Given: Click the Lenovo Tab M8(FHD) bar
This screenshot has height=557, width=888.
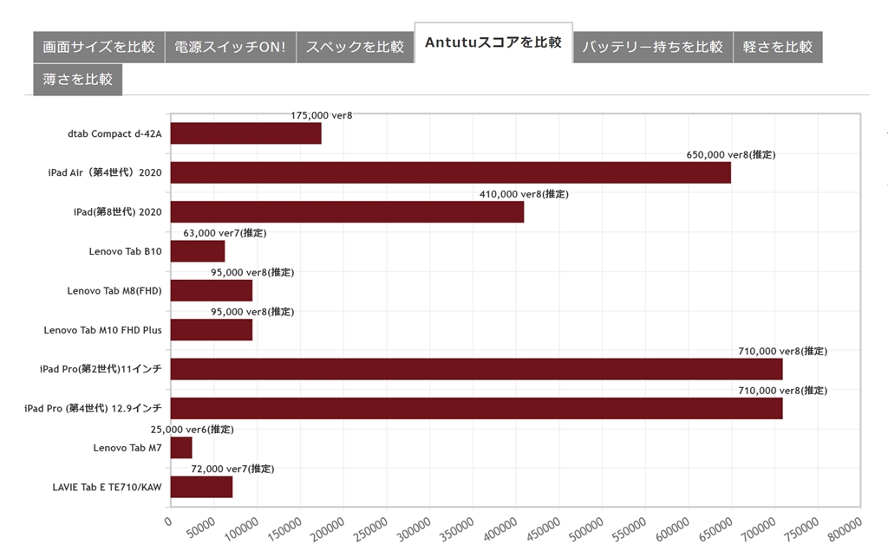Looking at the screenshot, I should tap(212, 291).
